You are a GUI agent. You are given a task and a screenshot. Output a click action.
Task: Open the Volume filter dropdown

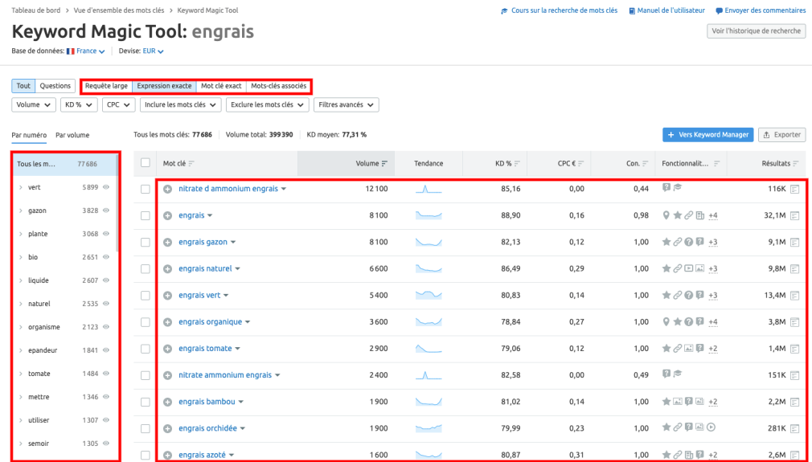click(x=34, y=104)
